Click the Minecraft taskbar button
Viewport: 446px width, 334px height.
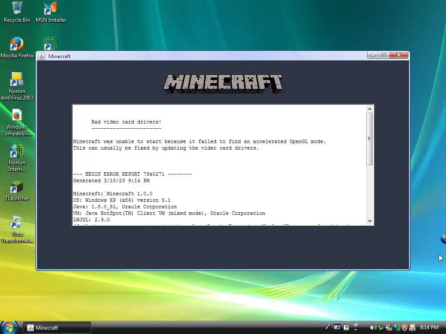(57, 328)
